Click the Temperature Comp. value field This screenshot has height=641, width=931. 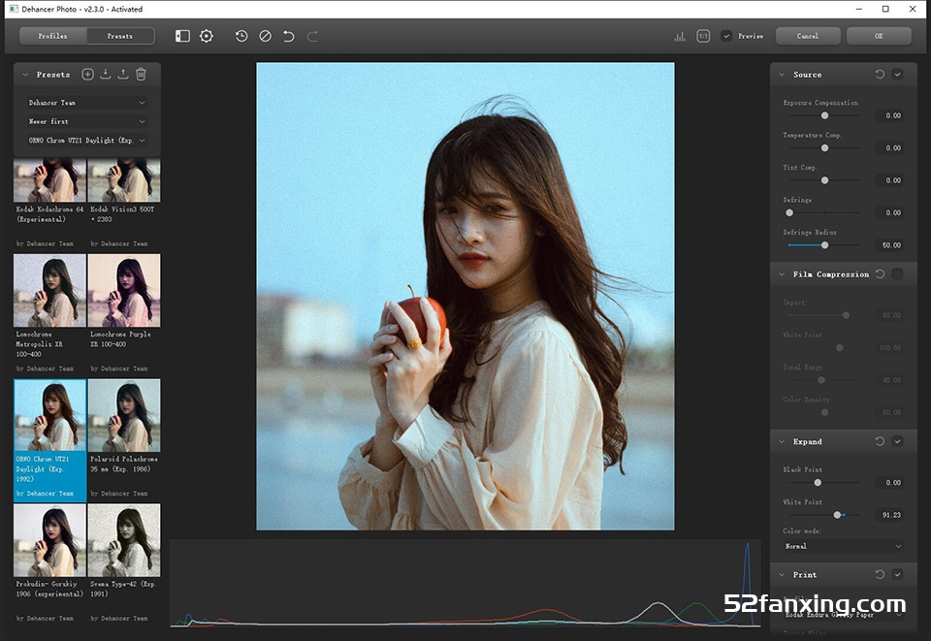coord(889,147)
